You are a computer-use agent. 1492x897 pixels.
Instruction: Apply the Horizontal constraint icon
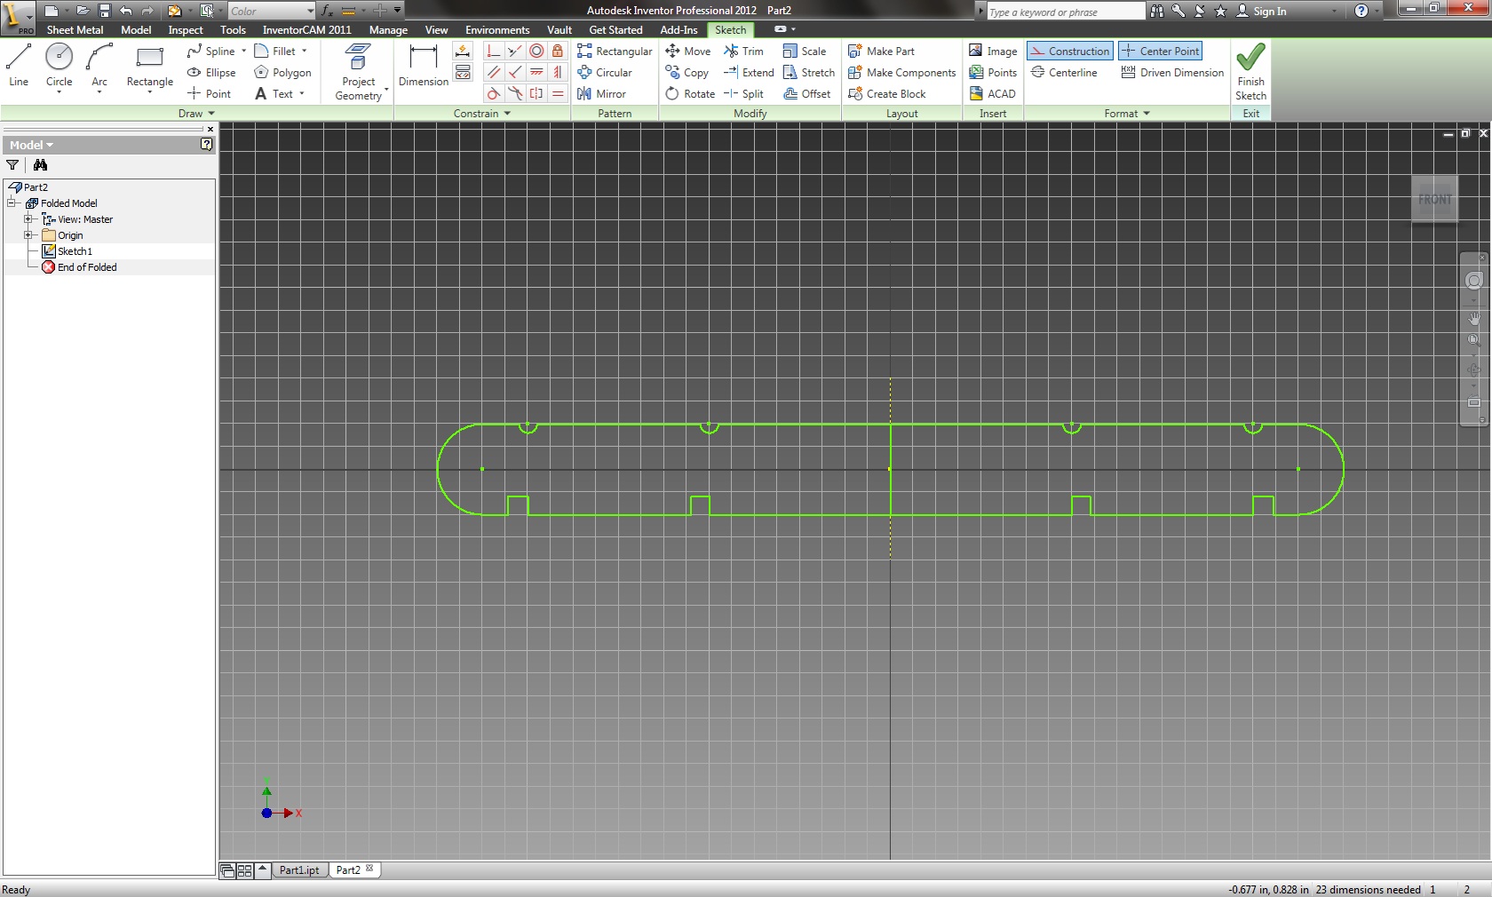coord(536,73)
